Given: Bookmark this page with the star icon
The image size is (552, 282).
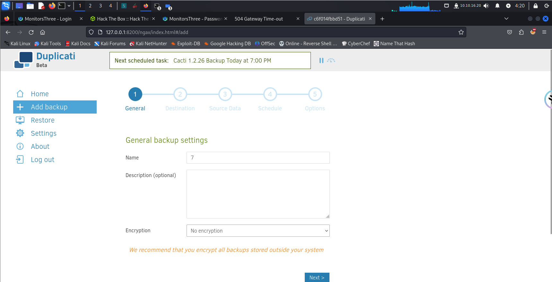Looking at the screenshot, I should [x=461, y=32].
